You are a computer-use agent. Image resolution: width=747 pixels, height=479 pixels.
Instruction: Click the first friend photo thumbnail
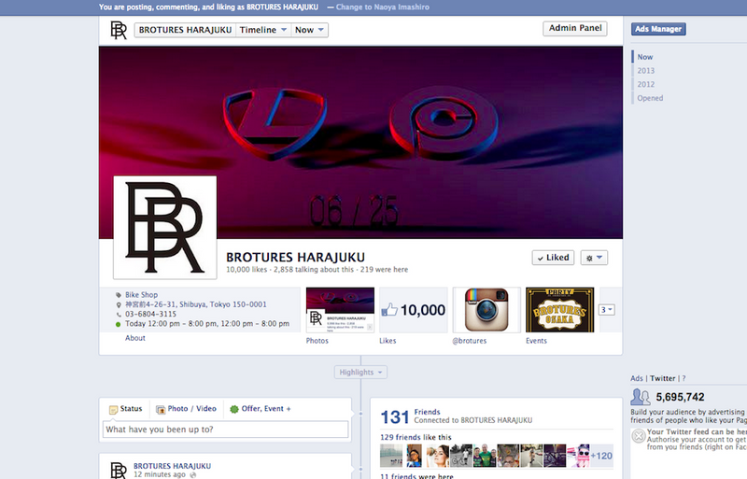pyautogui.click(x=391, y=456)
